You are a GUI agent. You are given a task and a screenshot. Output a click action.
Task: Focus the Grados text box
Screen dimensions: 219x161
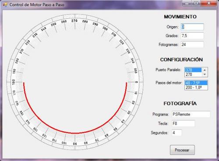point(192,36)
